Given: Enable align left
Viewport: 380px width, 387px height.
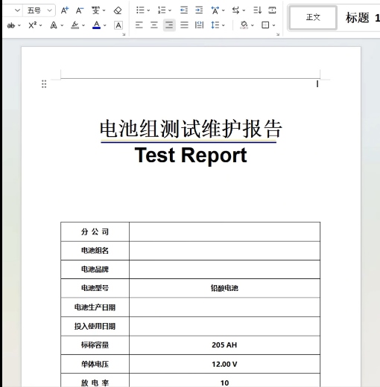Looking at the screenshot, I should tap(139, 25).
